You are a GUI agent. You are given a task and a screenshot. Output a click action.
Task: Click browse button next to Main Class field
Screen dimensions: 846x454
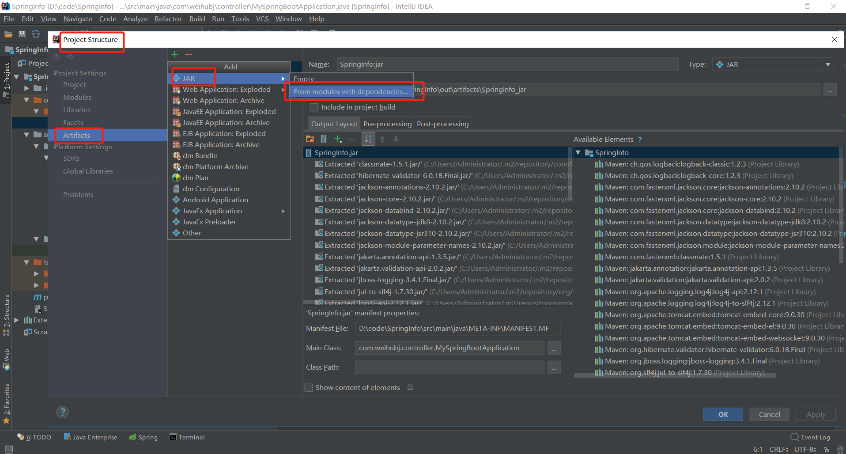pos(554,348)
